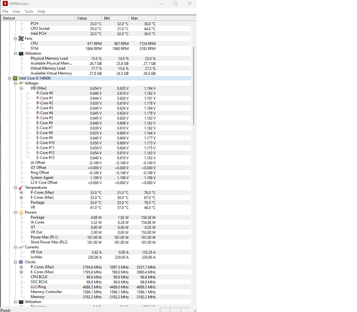Open the Help menu
The image size is (357, 312).
[x=41, y=11]
